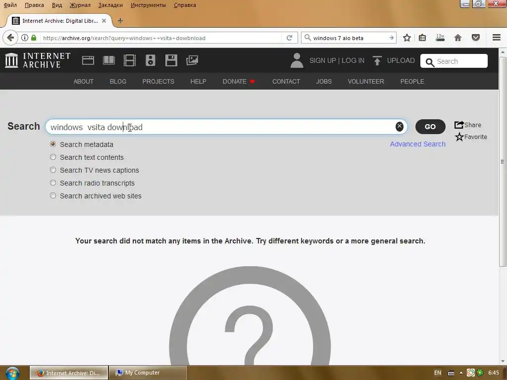
Task: Open the Правка menu
Action: click(x=34, y=5)
